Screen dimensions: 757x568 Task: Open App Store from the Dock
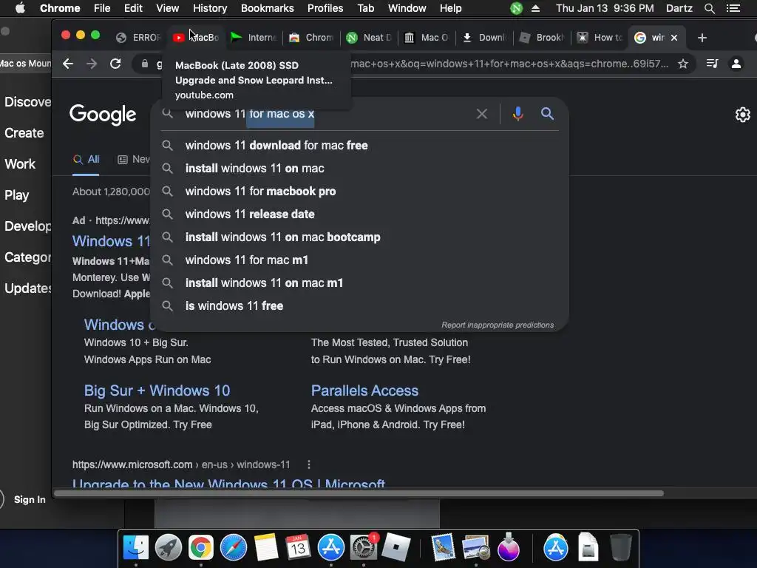click(330, 548)
